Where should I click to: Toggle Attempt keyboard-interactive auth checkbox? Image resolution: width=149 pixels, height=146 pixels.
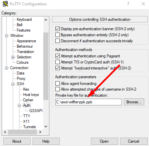point(57,68)
